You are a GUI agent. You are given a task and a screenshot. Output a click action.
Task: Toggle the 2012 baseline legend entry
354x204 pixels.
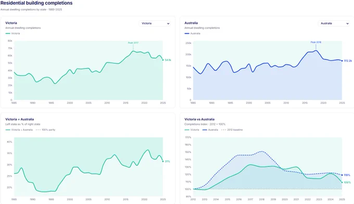point(232,130)
